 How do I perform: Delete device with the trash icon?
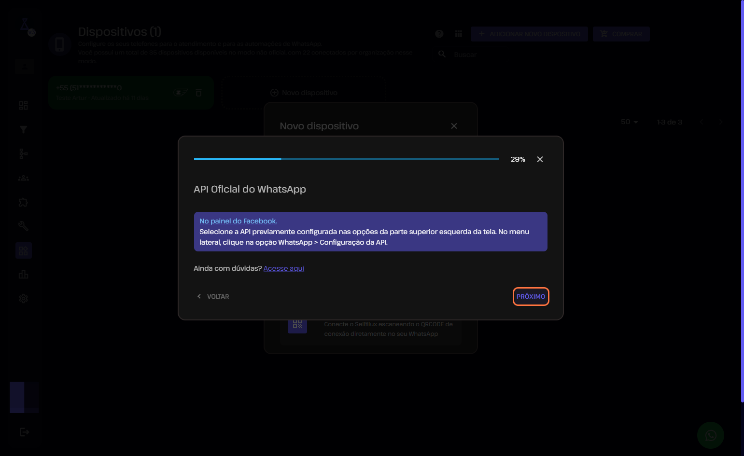(198, 92)
